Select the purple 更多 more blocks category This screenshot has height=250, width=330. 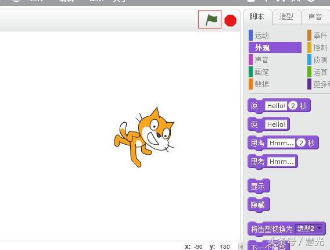318,84
